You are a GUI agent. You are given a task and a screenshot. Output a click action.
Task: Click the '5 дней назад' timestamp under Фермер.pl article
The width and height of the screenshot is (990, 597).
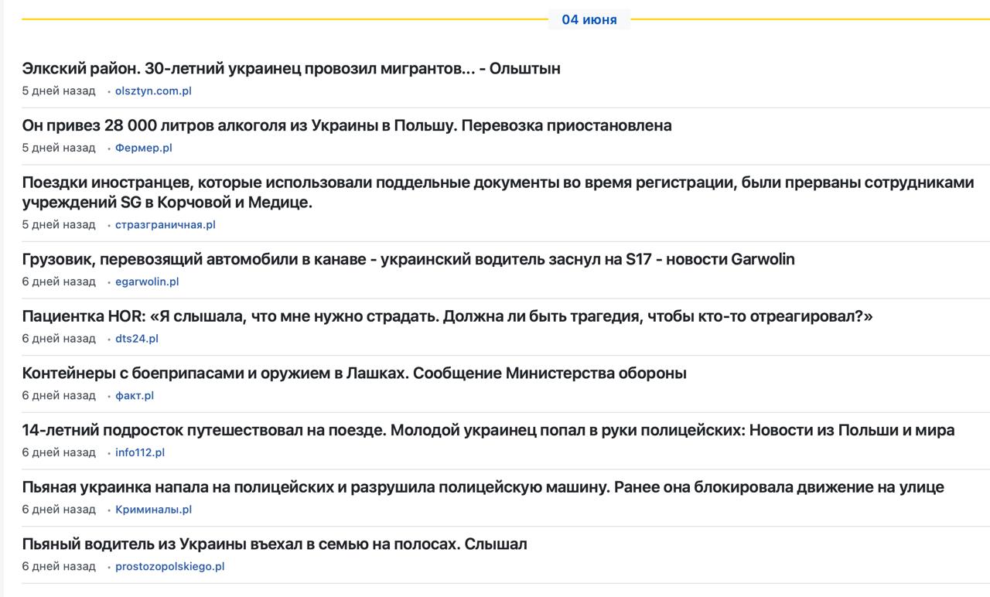59,148
